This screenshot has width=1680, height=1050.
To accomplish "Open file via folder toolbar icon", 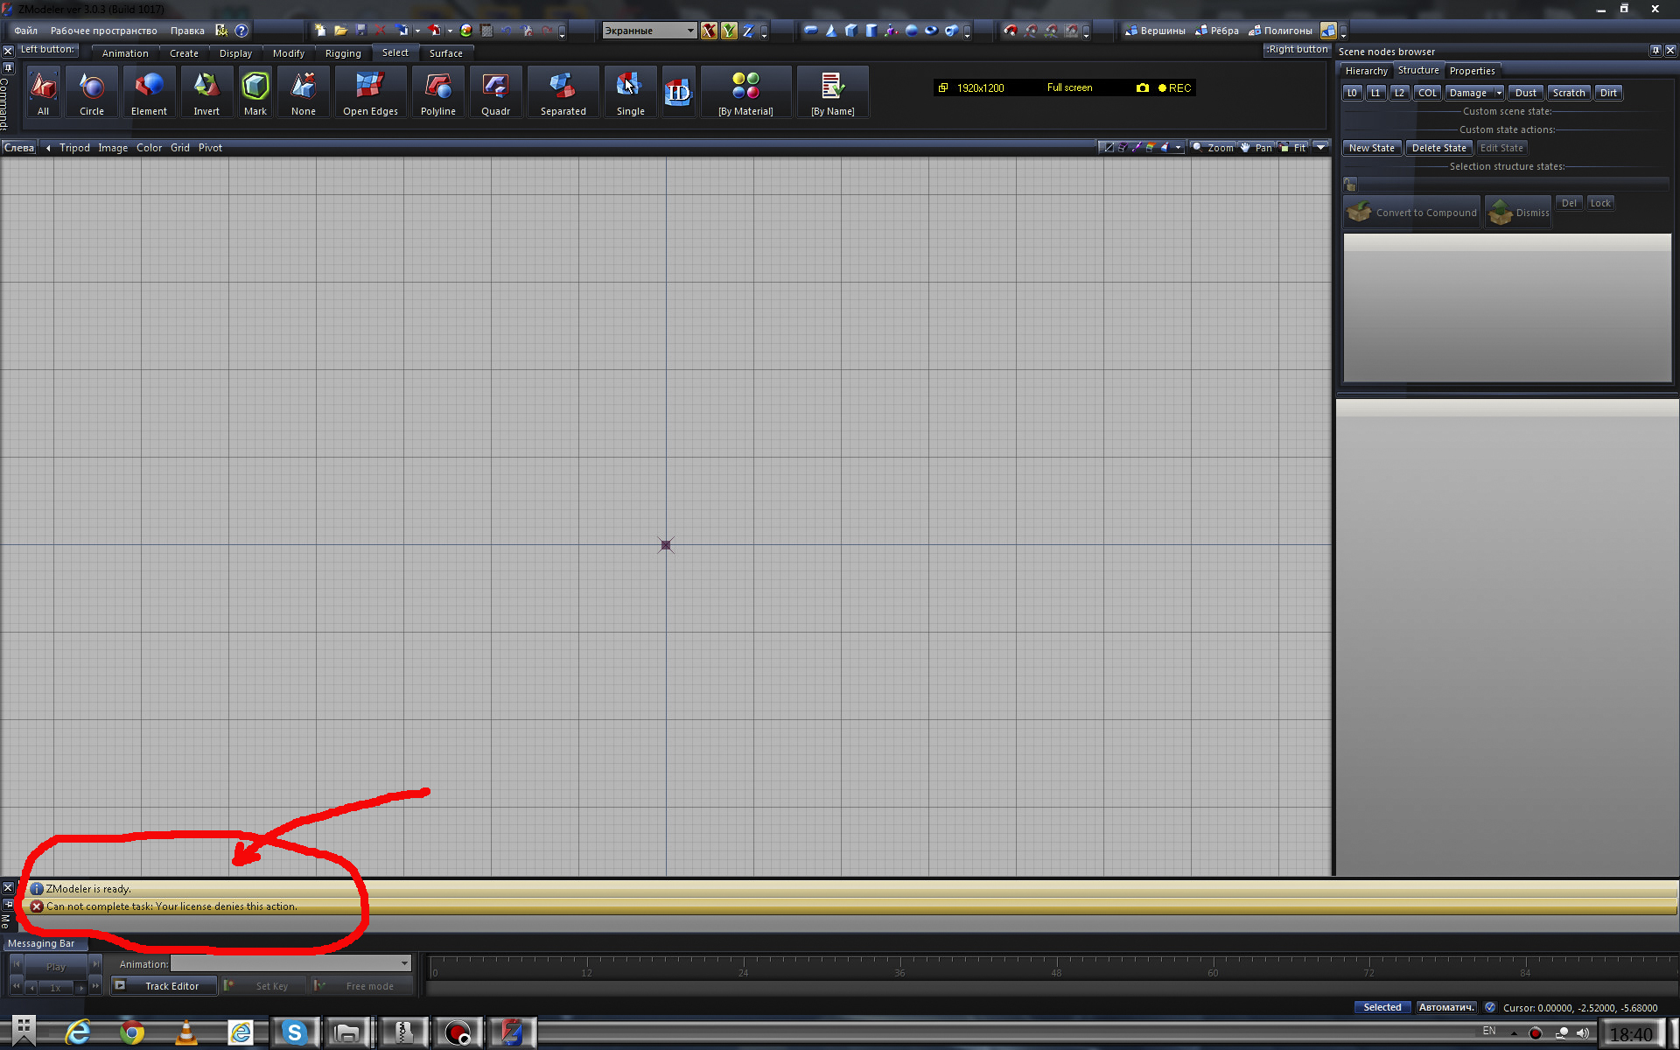I will (340, 31).
